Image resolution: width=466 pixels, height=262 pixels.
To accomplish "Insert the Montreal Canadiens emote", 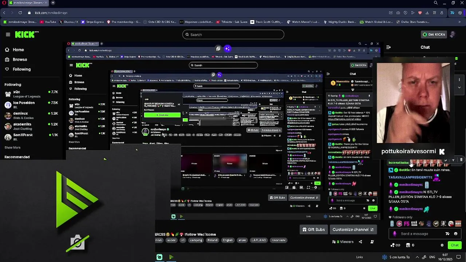I will tap(399, 224).
